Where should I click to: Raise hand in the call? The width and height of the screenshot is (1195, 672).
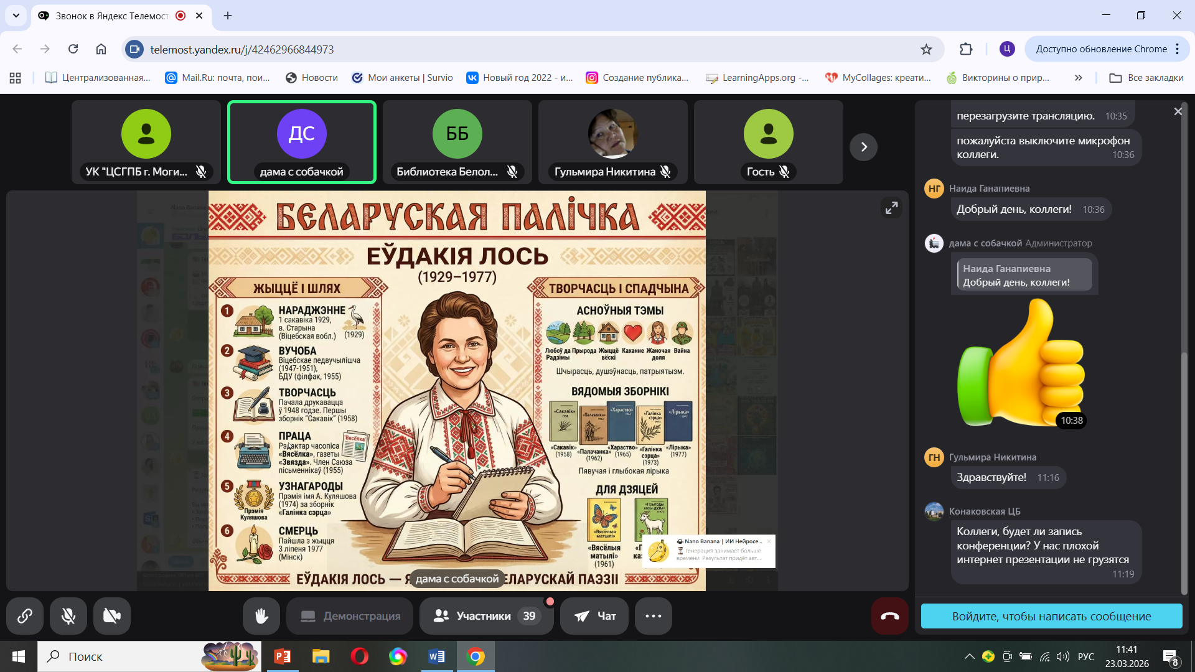[261, 616]
